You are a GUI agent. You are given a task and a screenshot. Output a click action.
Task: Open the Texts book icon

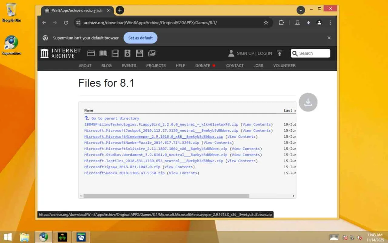103,53
